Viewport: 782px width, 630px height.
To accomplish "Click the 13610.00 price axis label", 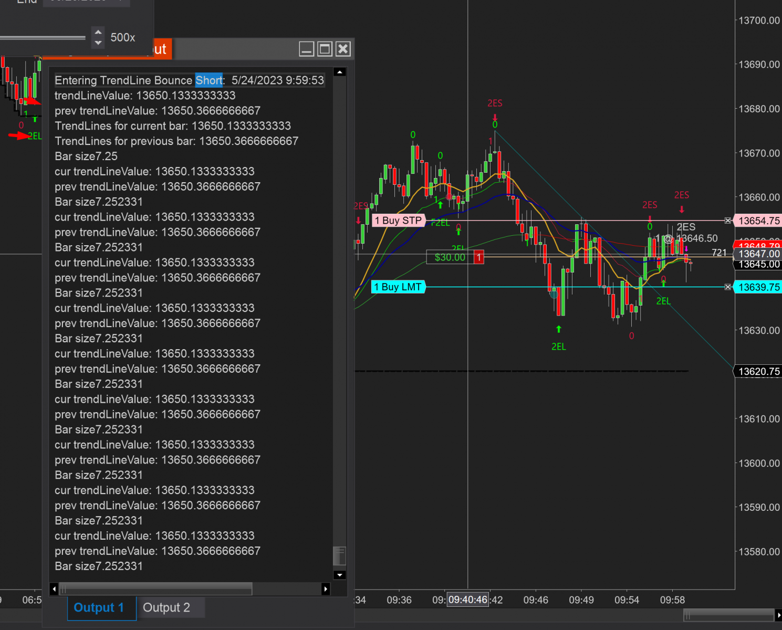I will (759, 419).
